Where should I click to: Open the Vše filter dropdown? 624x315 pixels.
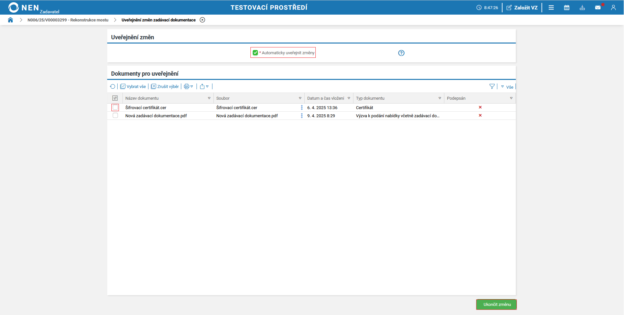(x=507, y=87)
